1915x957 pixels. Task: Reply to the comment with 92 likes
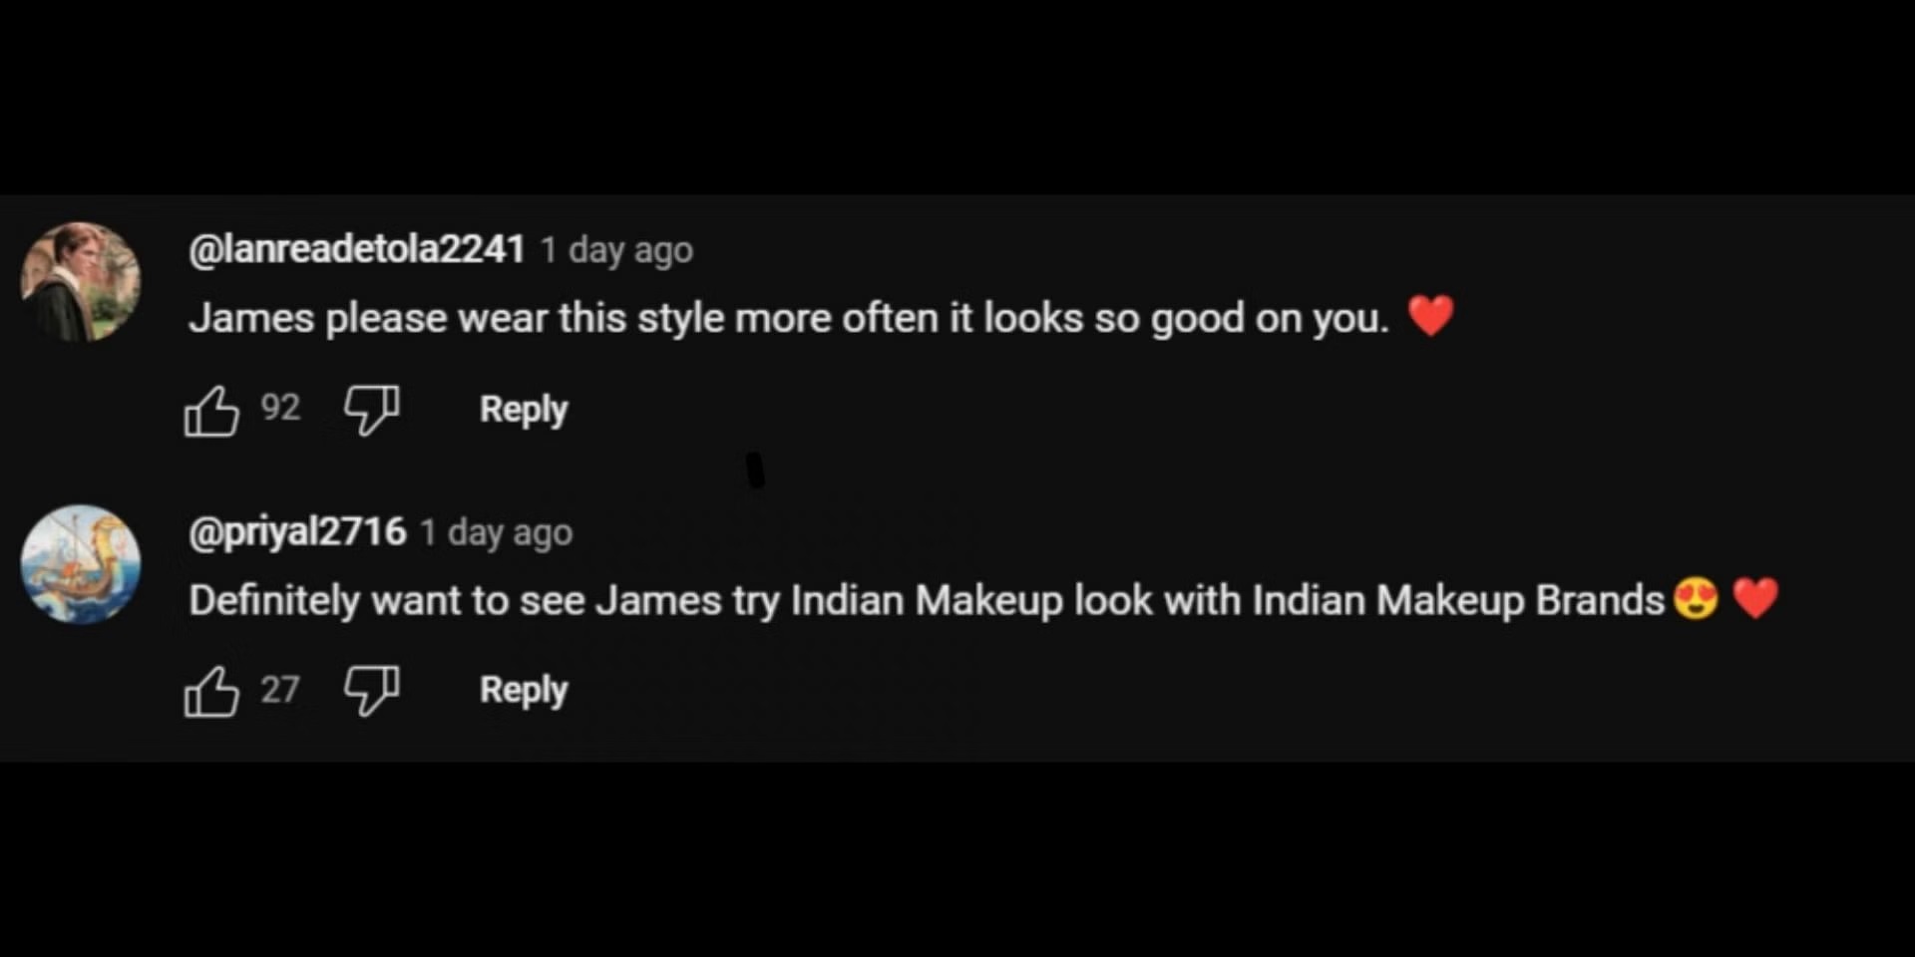coord(524,410)
